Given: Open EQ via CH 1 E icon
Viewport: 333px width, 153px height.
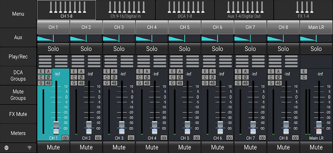Looking at the screenshot, I should [41, 72].
